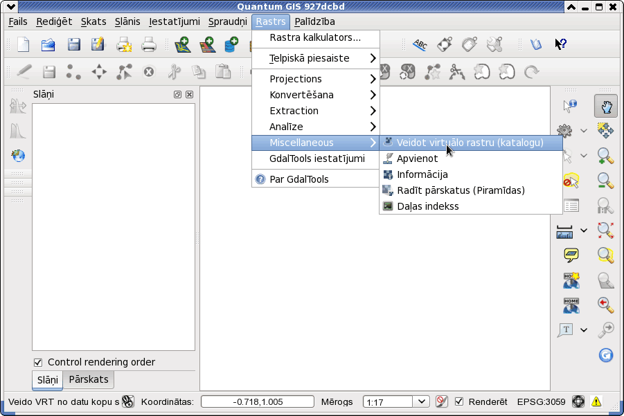Toggle extents display icon beside coordinates

click(127, 401)
